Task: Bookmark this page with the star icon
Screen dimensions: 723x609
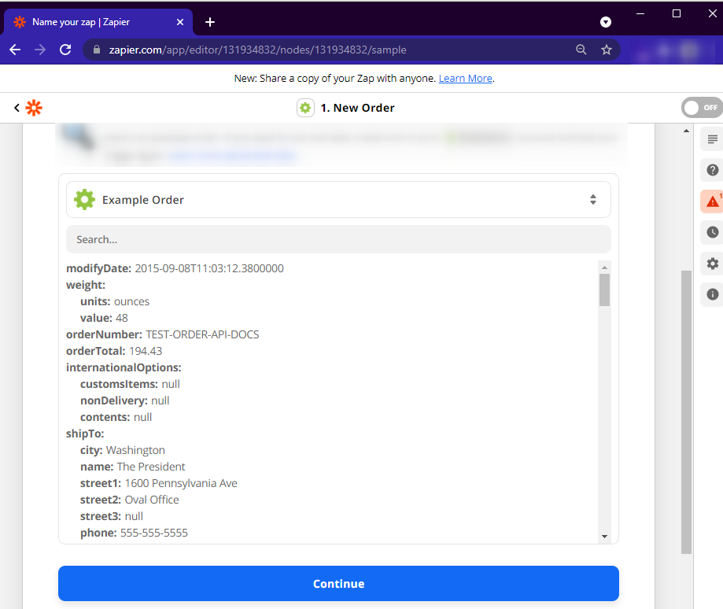Action: pyautogui.click(x=607, y=50)
